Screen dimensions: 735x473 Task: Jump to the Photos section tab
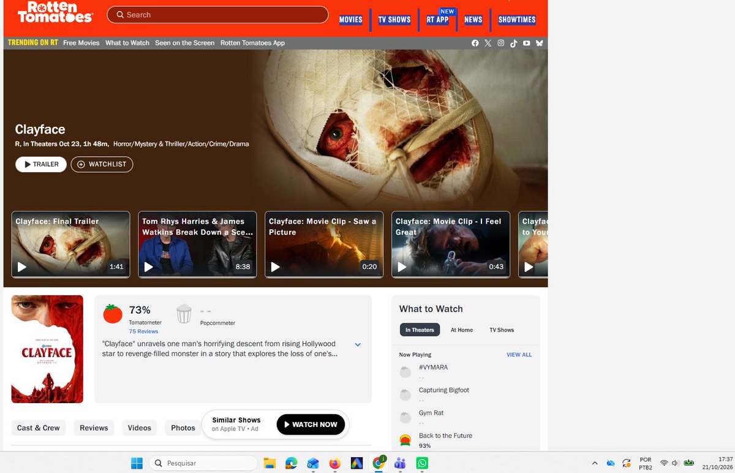click(183, 428)
